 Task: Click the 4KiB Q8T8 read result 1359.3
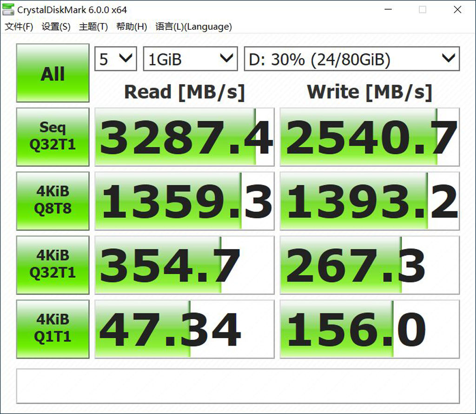[x=184, y=201]
